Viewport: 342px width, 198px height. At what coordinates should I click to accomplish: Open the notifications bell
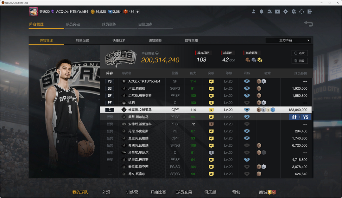point(261,12)
